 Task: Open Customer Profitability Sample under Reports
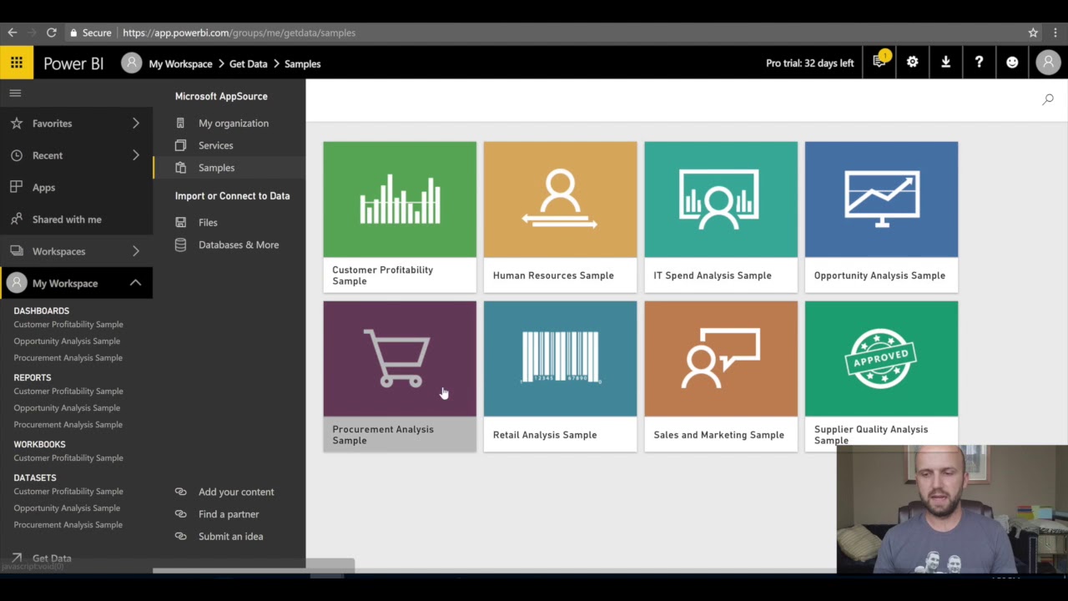click(x=68, y=391)
